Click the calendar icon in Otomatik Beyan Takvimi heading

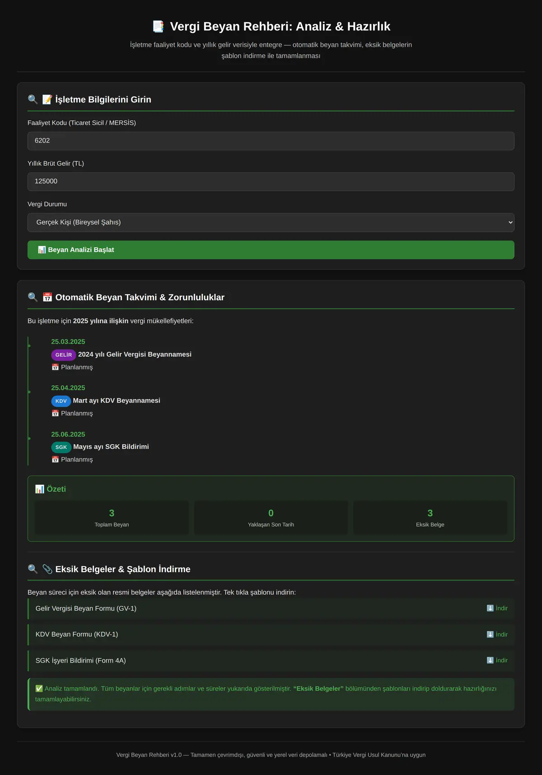[x=47, y=297]
